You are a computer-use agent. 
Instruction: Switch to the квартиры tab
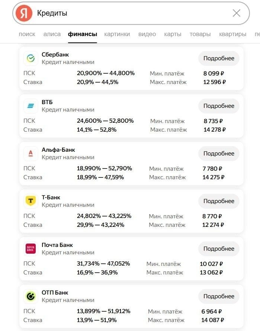coord(232,34)
